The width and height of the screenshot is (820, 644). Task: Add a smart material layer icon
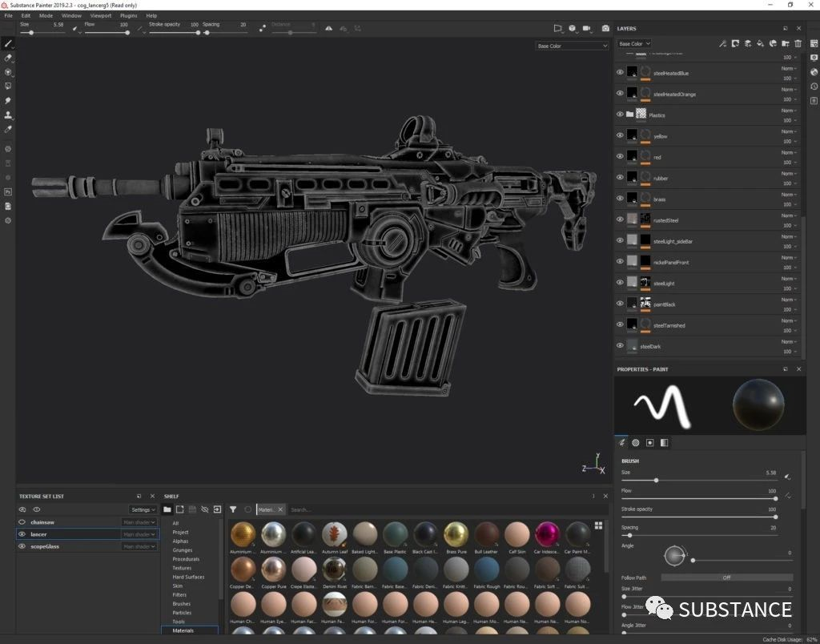[x=773, y=43]
